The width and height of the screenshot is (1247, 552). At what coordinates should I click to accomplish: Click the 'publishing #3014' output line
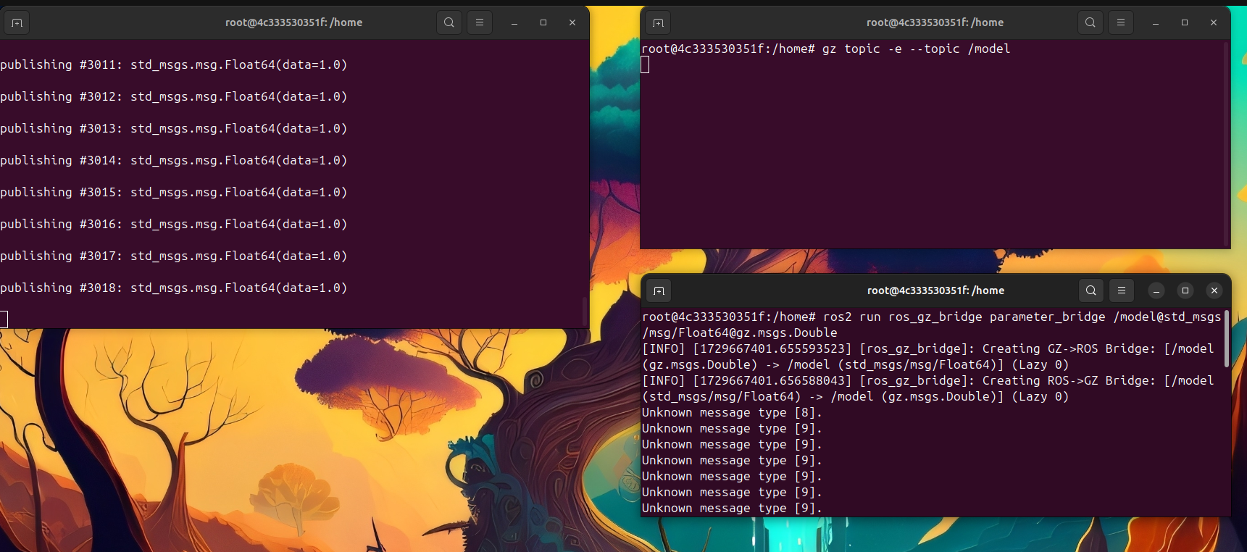point(174,160)
